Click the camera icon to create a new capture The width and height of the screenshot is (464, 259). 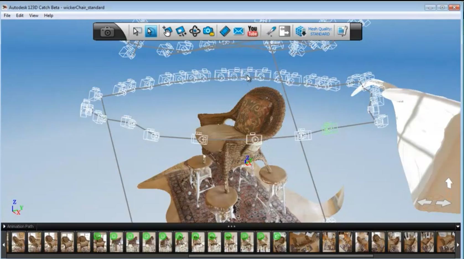click(x=107, y=32)
